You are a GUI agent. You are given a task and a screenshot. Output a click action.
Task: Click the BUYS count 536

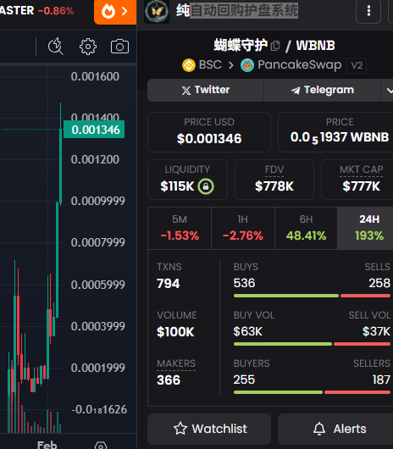tap(244, 283)
